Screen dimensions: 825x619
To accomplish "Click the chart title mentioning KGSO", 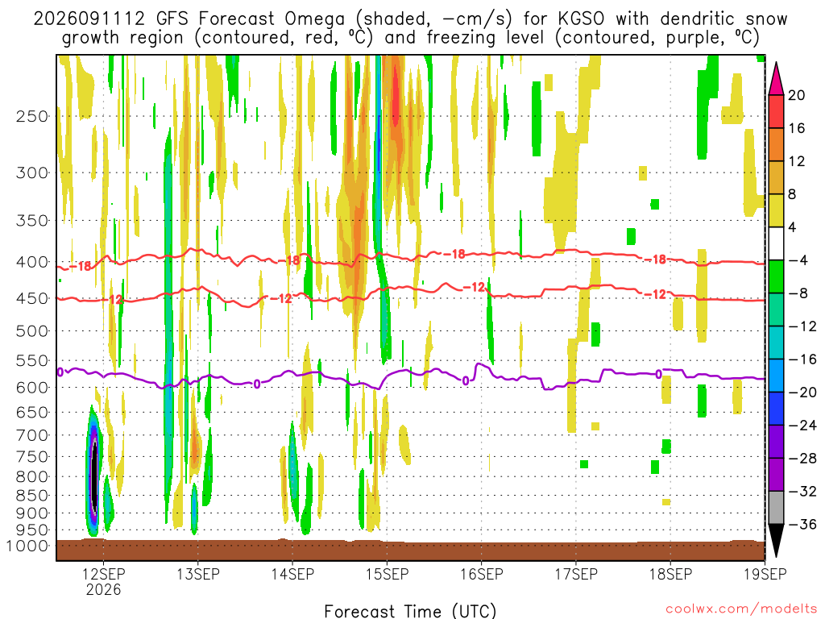I will [410, 28].
